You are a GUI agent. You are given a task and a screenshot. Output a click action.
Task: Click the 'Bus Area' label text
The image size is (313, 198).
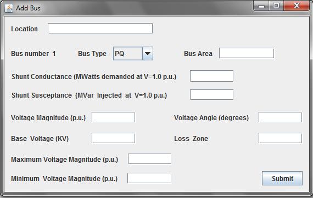point(198,54)
